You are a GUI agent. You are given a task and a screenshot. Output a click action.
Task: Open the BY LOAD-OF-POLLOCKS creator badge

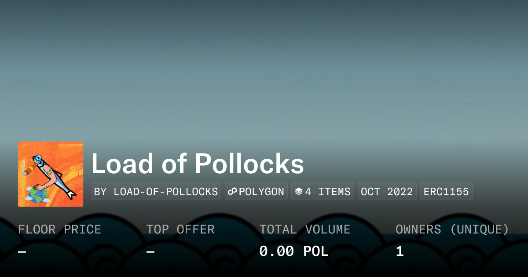click(x=156, y=192)
